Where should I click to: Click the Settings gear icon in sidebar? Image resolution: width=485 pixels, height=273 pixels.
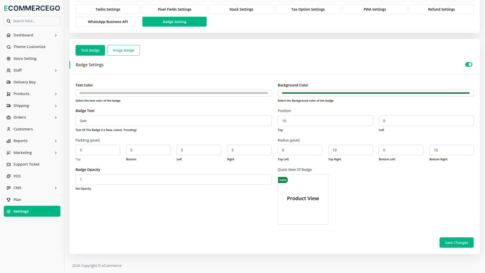9,212
